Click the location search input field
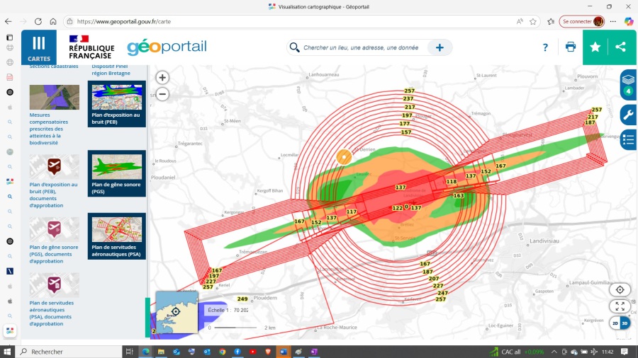Image resolution: width=638 pixels, height=358 pixels. 360,47
